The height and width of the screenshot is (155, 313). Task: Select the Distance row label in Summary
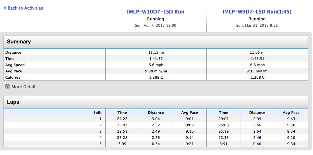(x=13, y=52)
